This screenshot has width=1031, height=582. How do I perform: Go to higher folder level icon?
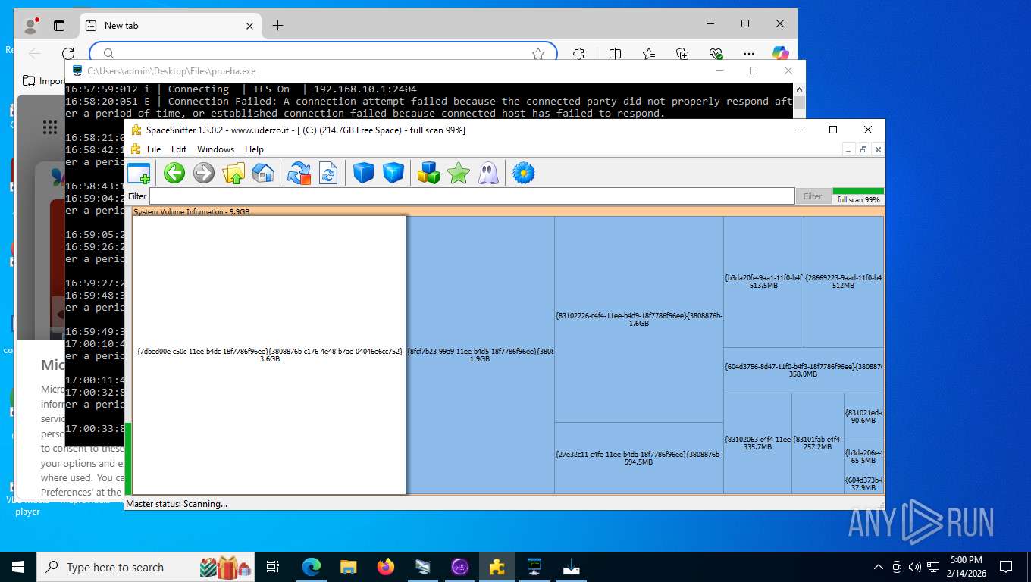pyautogui.click(x=233, y=173)
